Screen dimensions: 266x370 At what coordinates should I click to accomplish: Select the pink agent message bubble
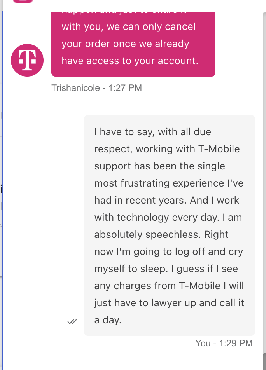(x=133, y=43)
